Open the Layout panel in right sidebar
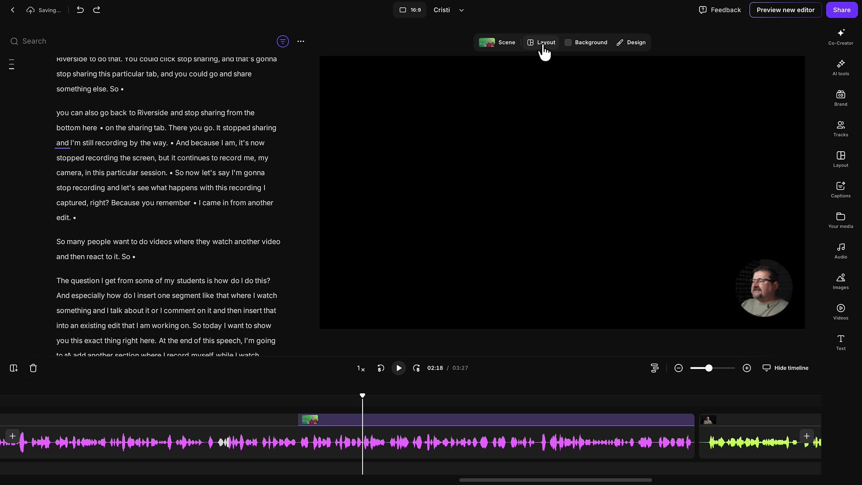The image size is (862, 485). [840, 160]
